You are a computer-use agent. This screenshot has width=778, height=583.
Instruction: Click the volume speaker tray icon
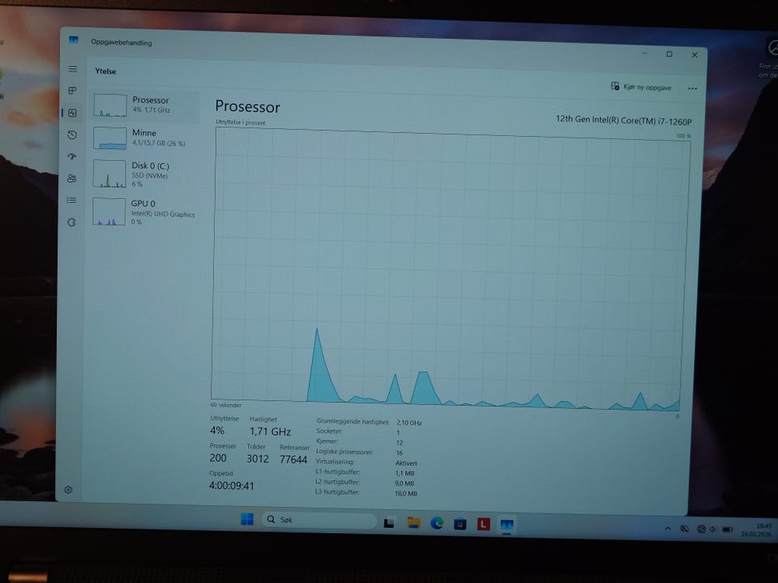[713, 530]
